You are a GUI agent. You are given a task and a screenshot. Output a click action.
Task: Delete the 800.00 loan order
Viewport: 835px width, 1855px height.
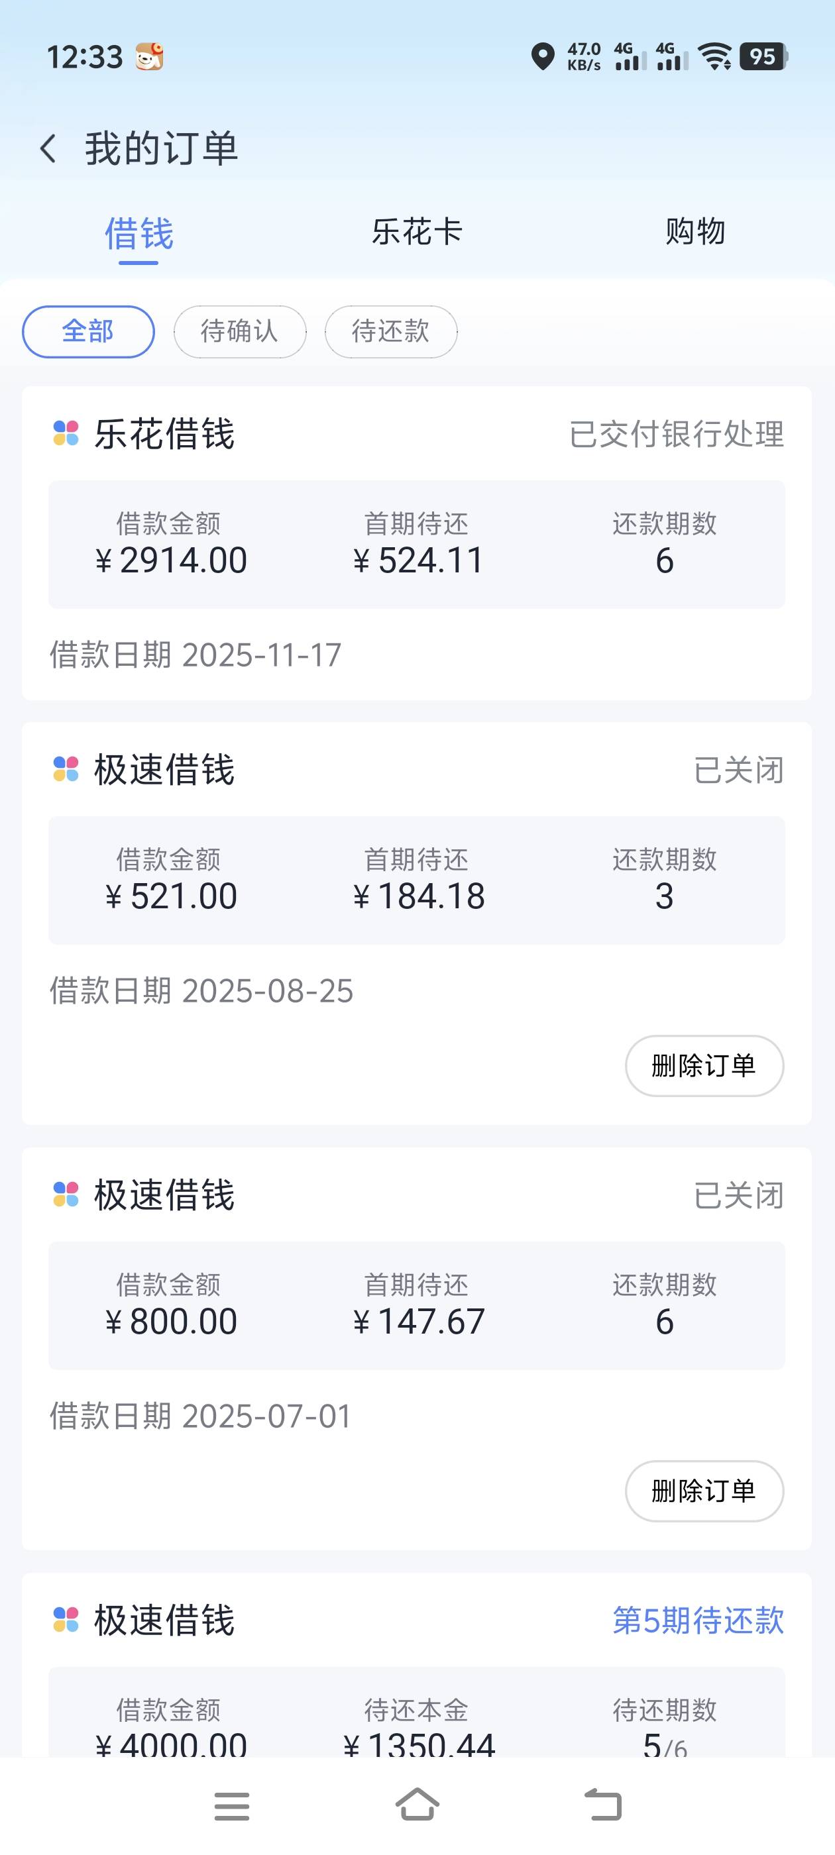[704, 1491]
